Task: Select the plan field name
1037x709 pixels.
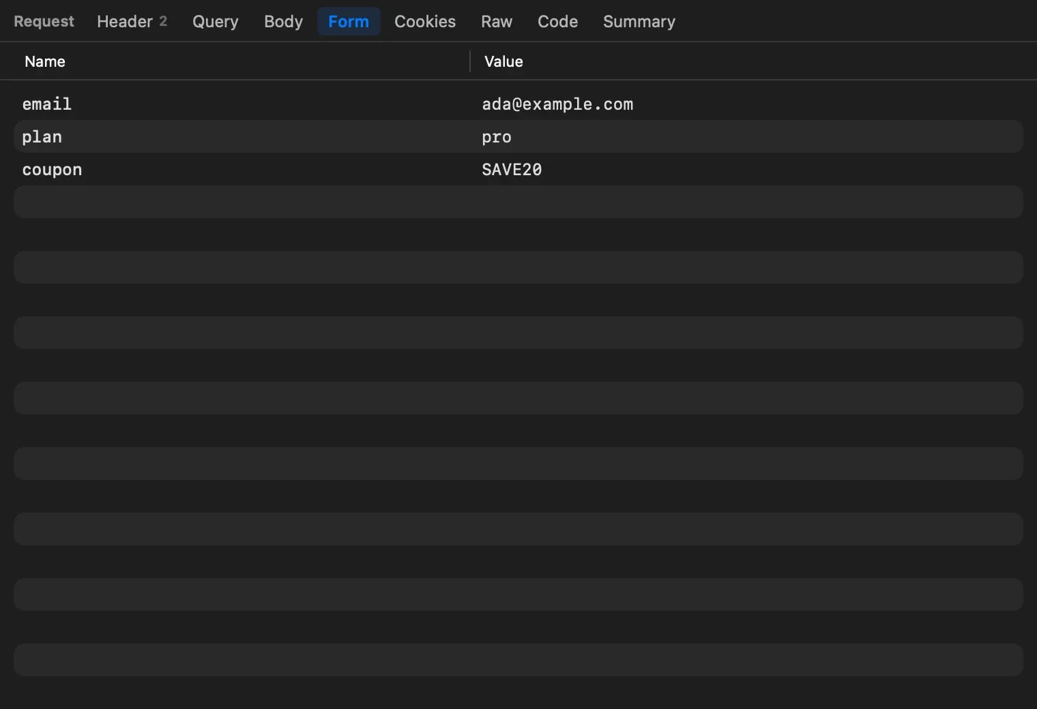Action: click(42, 137)
